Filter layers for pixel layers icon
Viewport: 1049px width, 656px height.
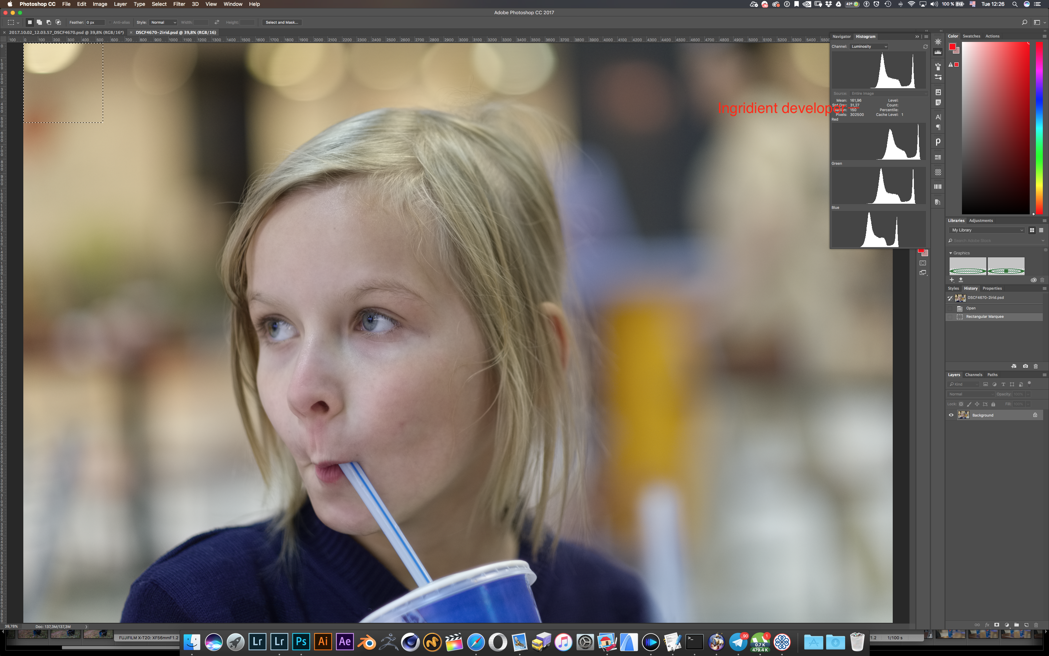coord(985,384)
